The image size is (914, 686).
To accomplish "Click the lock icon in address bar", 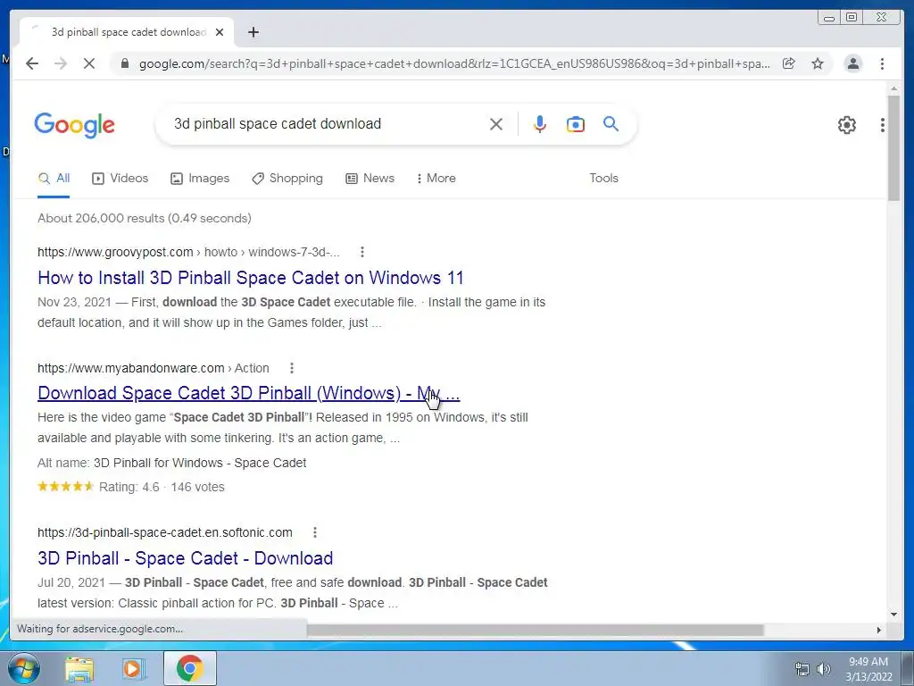I will (x=125, y=63).
